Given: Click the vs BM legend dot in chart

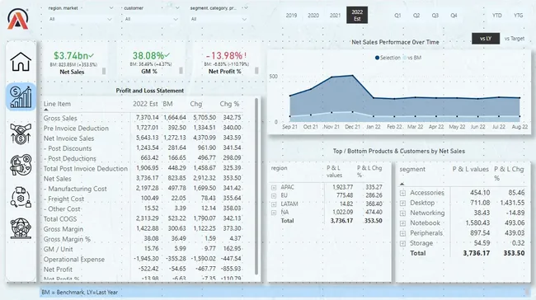Looking at the screenshot, I should point(405,58).
